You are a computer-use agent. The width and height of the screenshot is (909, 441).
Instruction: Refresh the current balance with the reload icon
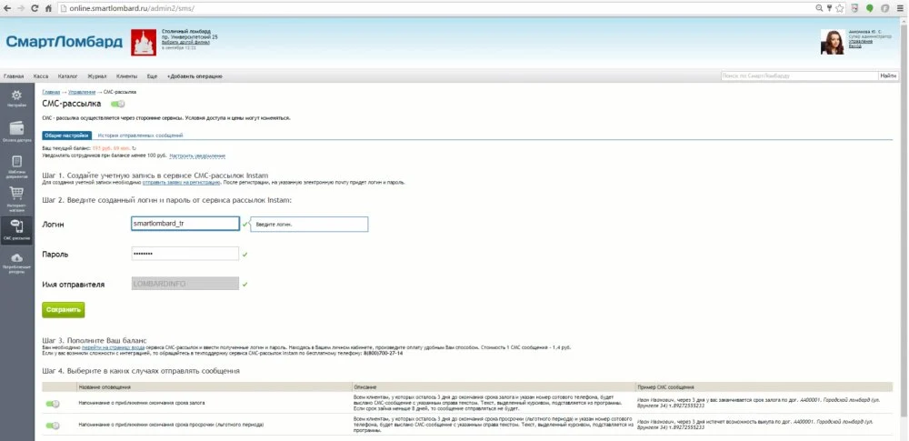coord(134,149)
